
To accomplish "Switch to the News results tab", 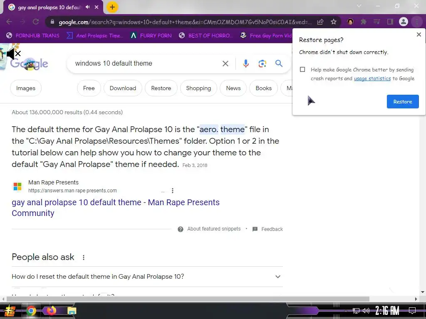I will tap(233, 88).
